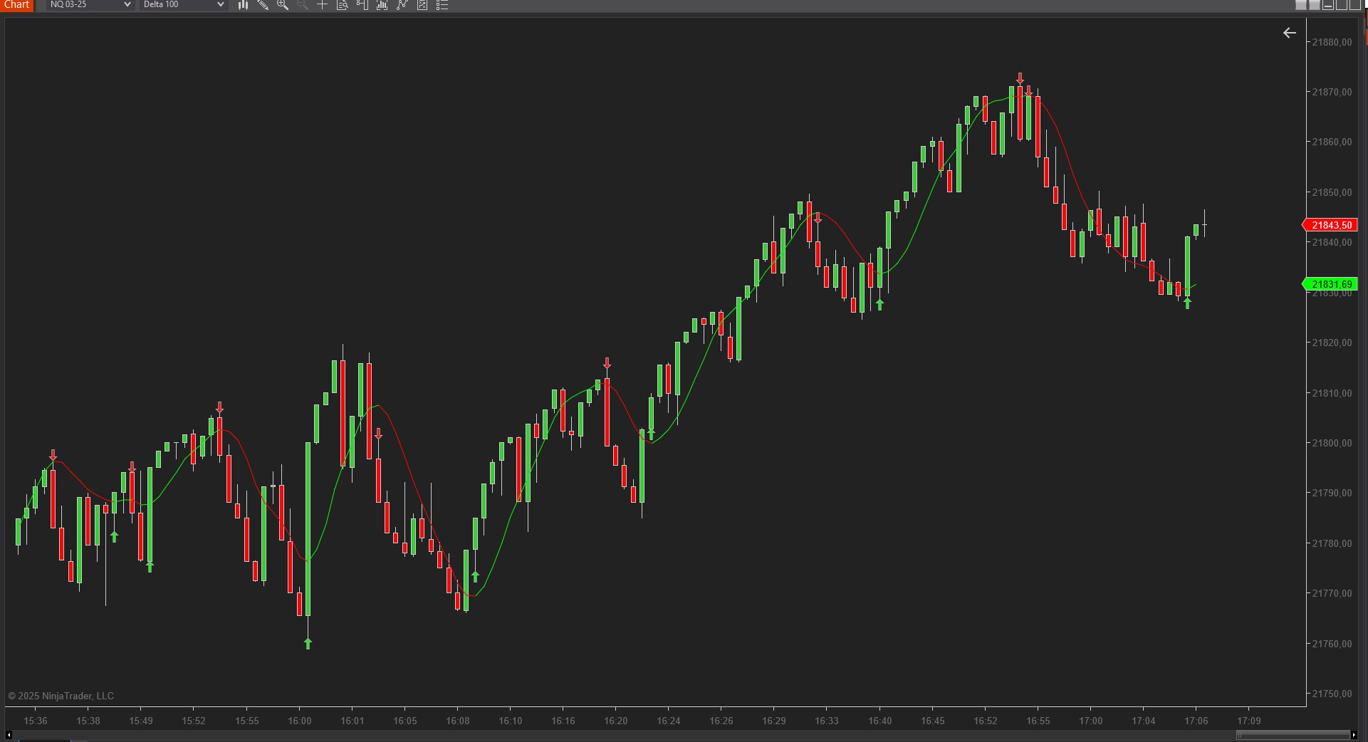The image size is (1368, 742).
Task: Click the return-to-latest-bar arrow
Action: [x=1289, y=33]
